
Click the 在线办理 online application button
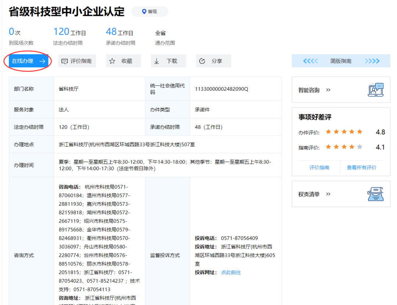28,61
